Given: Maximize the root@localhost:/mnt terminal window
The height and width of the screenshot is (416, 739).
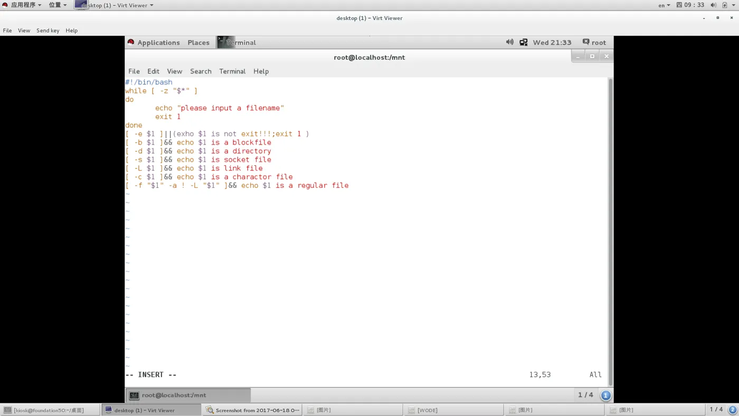Looking at the screenshot, I should pyautogui.click(x=592, y=56).
